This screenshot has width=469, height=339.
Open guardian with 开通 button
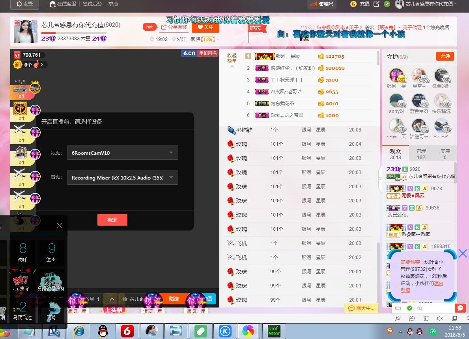point(445,56)
